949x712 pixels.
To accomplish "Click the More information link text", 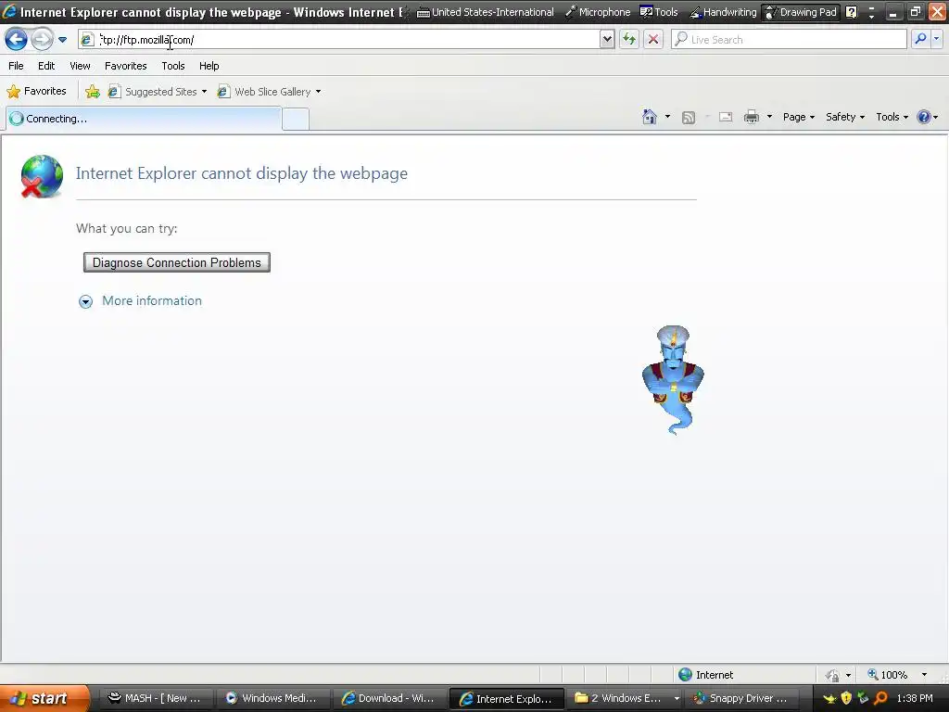I will 152,300.
